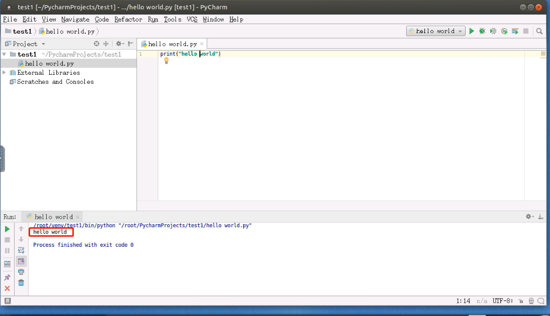Open the File menu
This screenshot has width=550, height=316.
pyautogui.click(x=10, y=19)
